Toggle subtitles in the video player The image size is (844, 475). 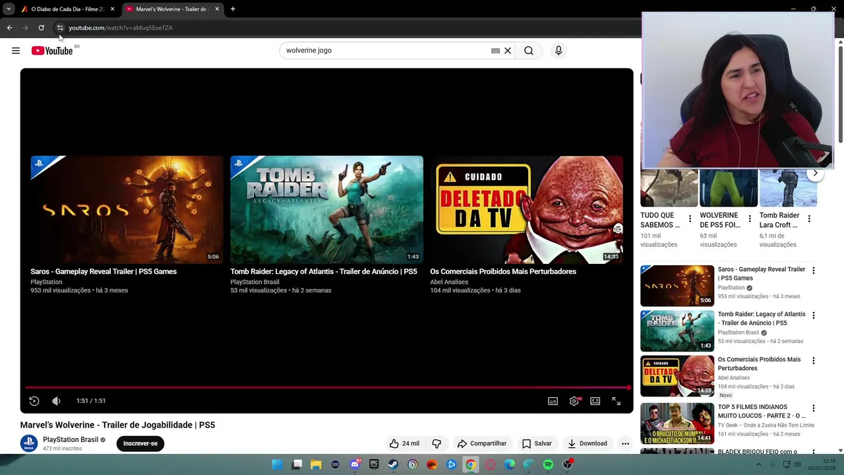553,400
